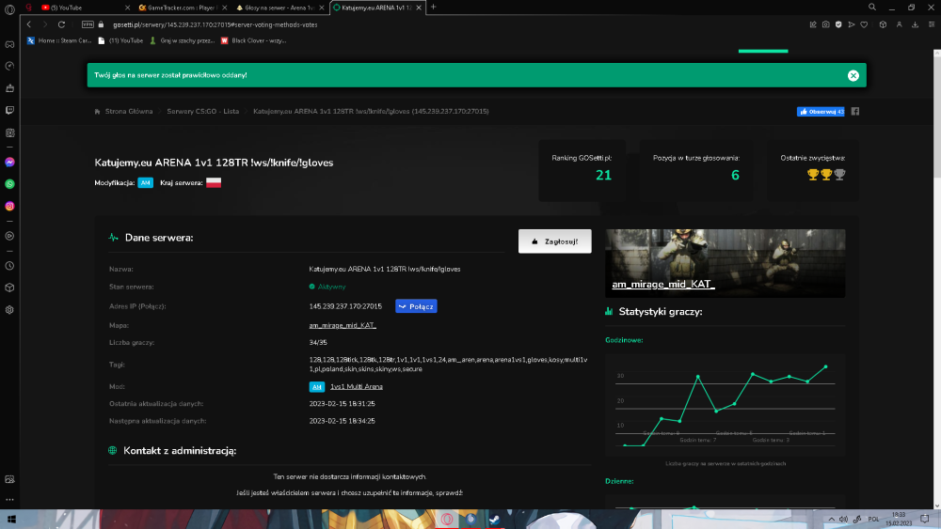The image size is (941, 529).
Task: Open the sidebar player icon
Action: coord(9,236)
